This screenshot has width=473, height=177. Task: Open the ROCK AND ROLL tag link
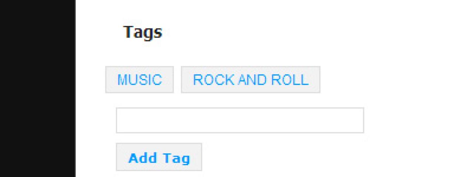point(251,80)
